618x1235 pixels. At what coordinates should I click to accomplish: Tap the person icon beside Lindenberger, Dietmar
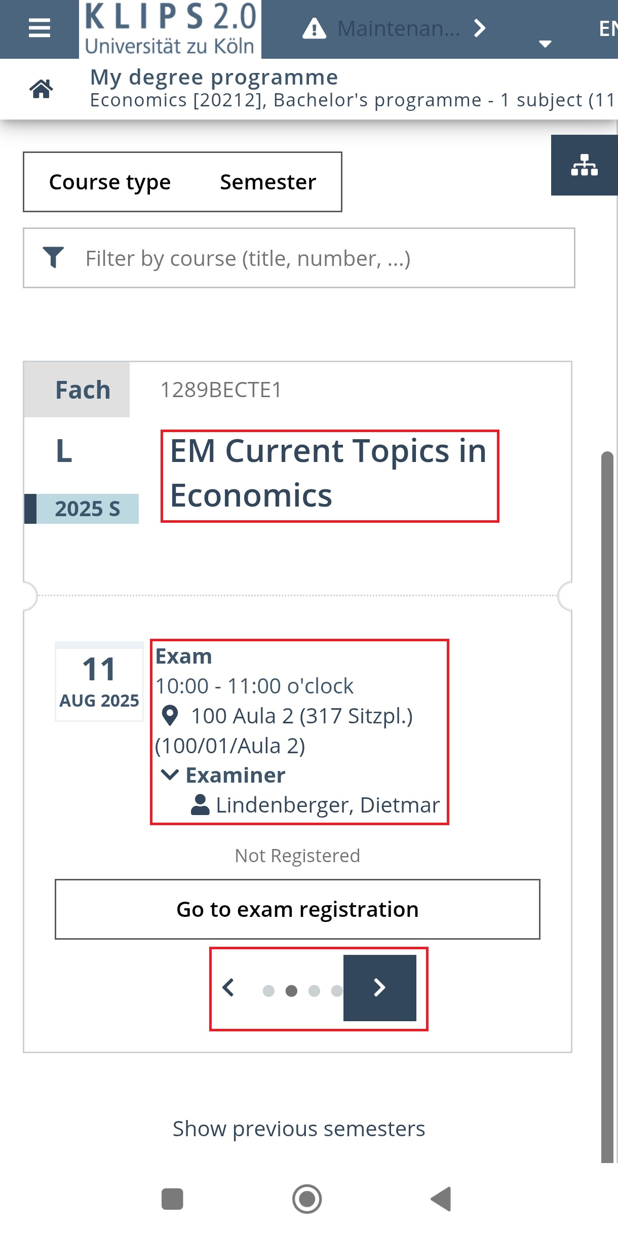pyautogui.click(x=200, y=804)
